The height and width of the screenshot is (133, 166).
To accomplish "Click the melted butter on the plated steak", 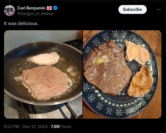I will point(101,60).
